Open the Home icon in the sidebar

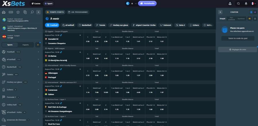coord(4,12)
